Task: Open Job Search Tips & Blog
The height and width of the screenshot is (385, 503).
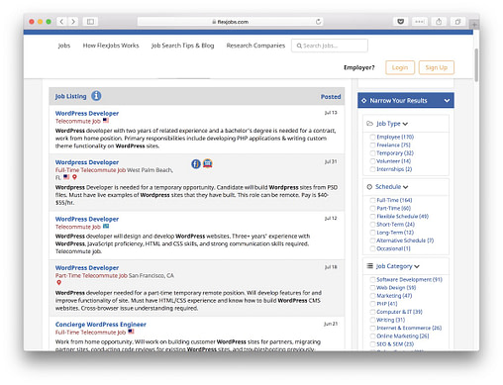Action: 182,46
